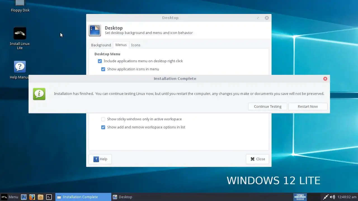Close the Installation Complete dialog
Screen dimensions: 358x201
tap(325, 79)
